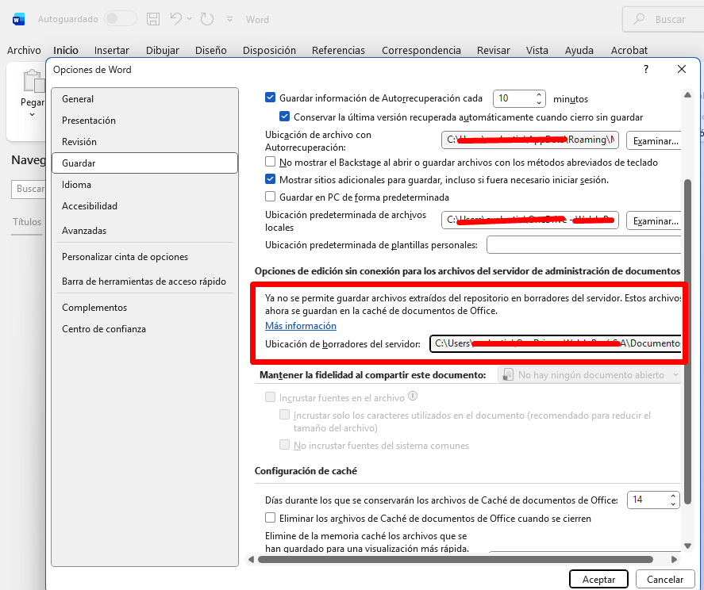This screenshot has width=704, height=590.
Task: Open the Revisar ribbon tab
Action: tap(493, 50)
